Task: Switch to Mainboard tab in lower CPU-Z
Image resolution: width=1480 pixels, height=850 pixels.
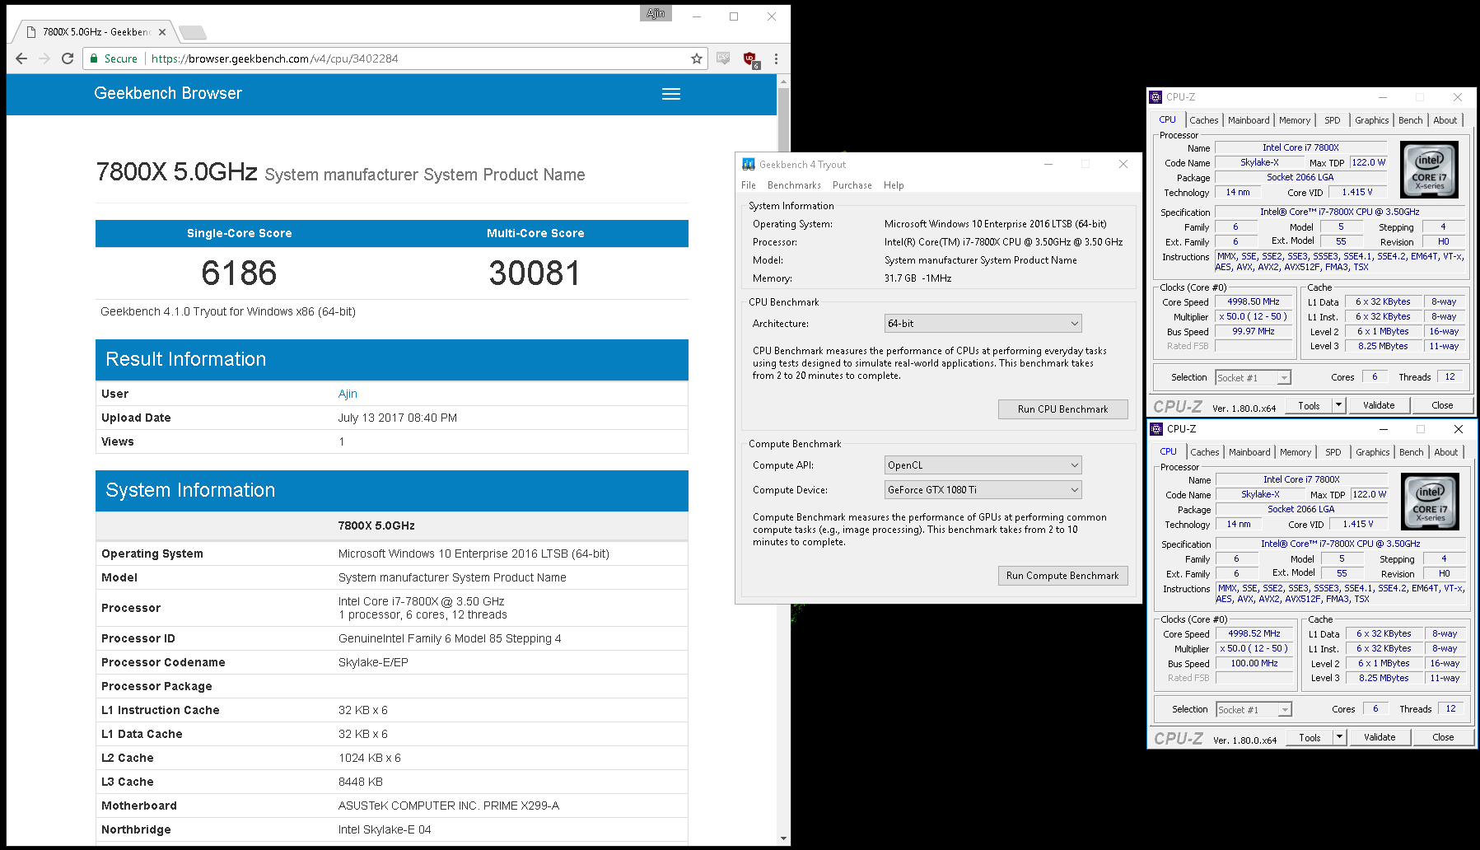Action: 1249,452
